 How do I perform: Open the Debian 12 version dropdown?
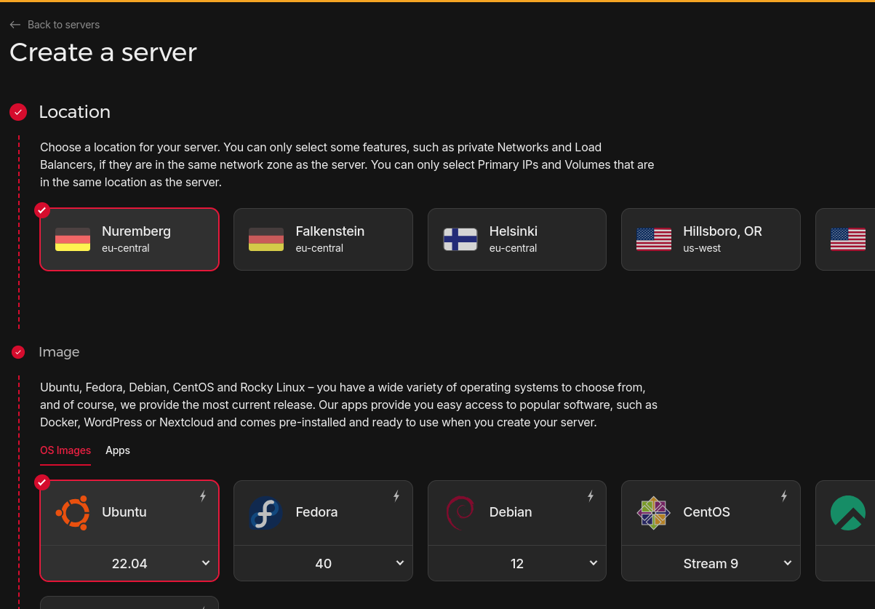pyautogui.click(x=516, y=563)
